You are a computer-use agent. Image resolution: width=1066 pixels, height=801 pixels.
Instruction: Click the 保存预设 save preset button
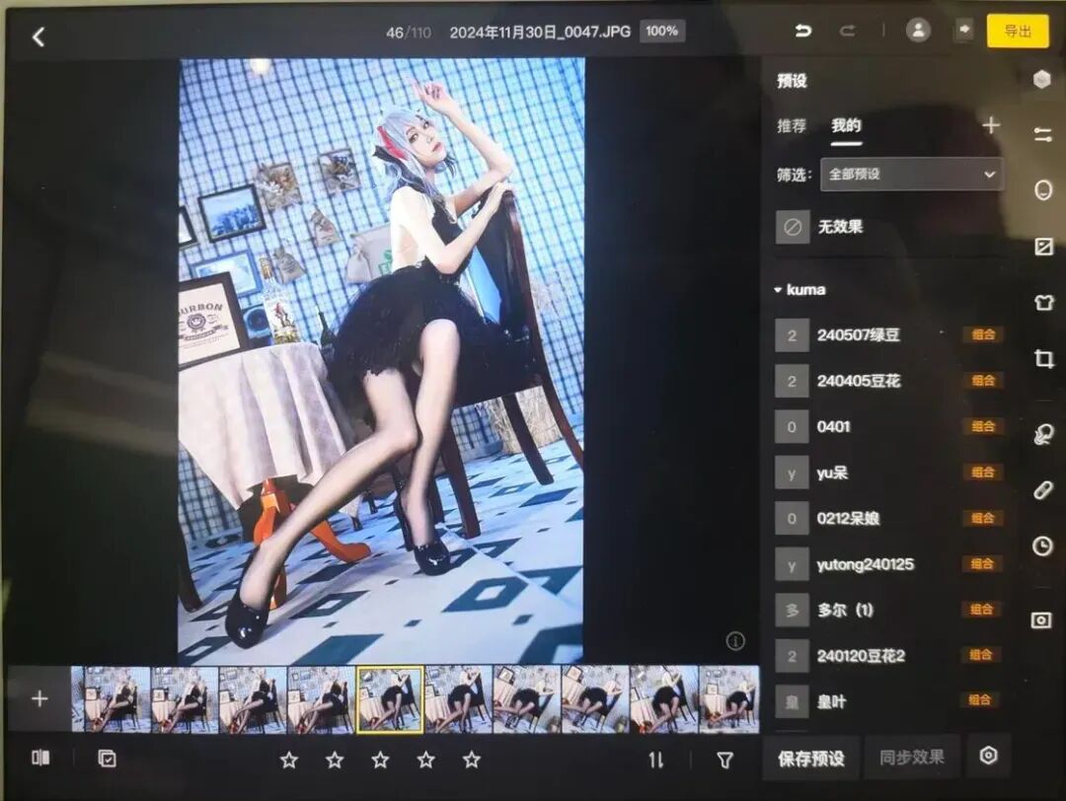(x=811, y=758)
